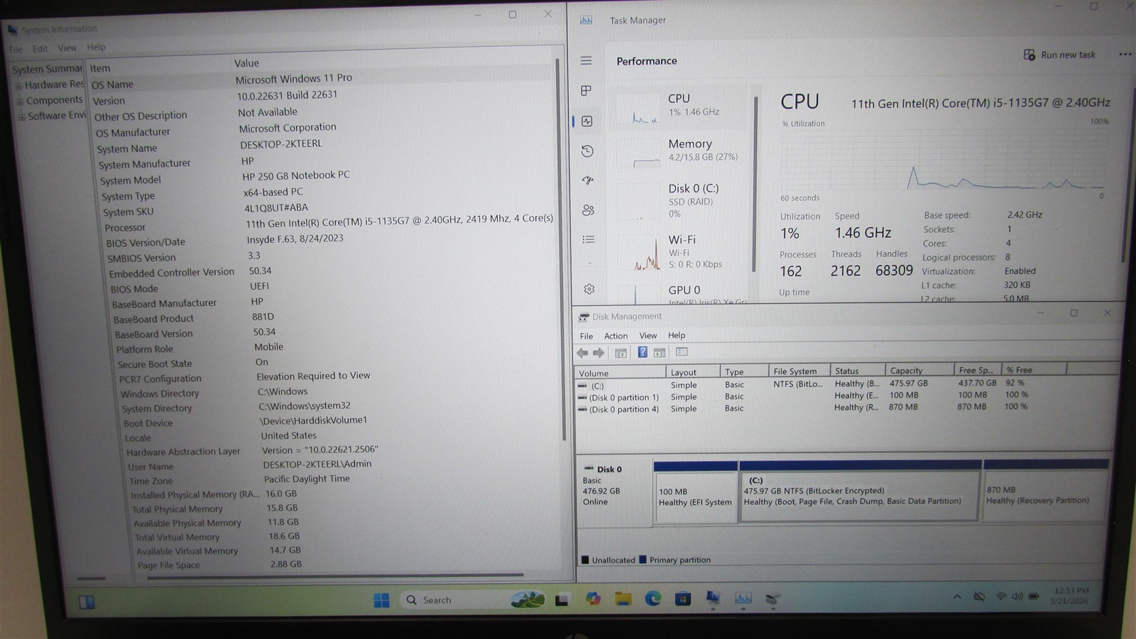Viewport: 1136px width, 639px height.
Task: Click Forward arrow in Disk Management toolbar
Action: coord(599,353)
